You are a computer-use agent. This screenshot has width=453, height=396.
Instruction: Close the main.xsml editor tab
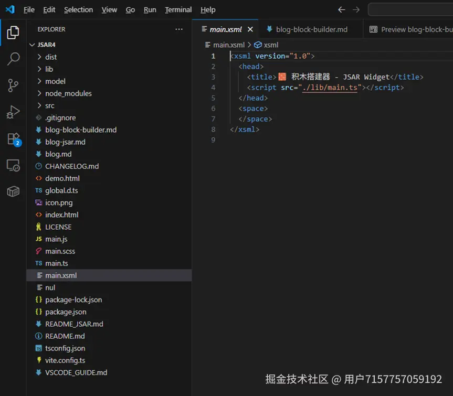pos(250,29)
